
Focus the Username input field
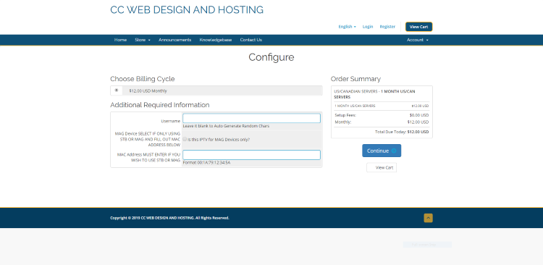251,118
